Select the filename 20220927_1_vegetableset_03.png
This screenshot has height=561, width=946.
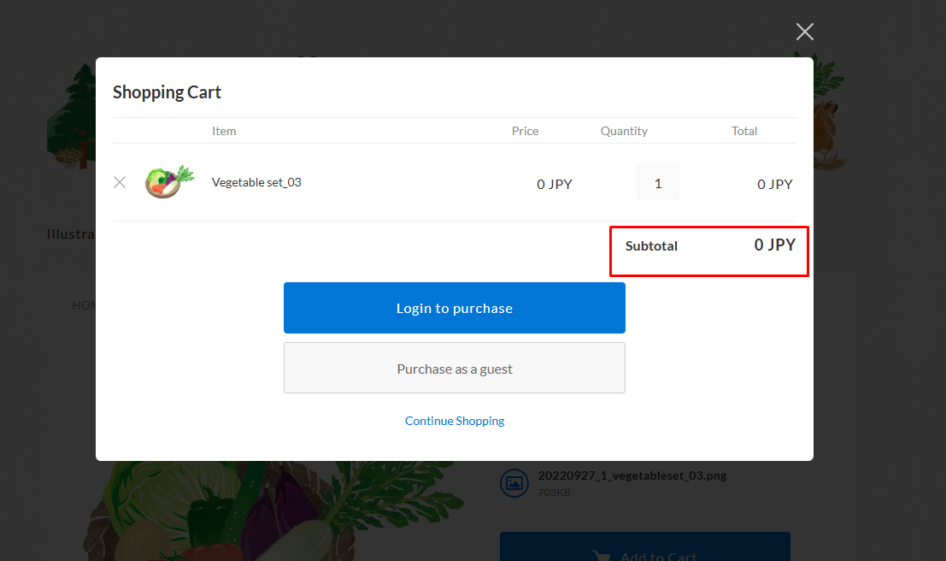pyautogui.click(x=632, y=475)
